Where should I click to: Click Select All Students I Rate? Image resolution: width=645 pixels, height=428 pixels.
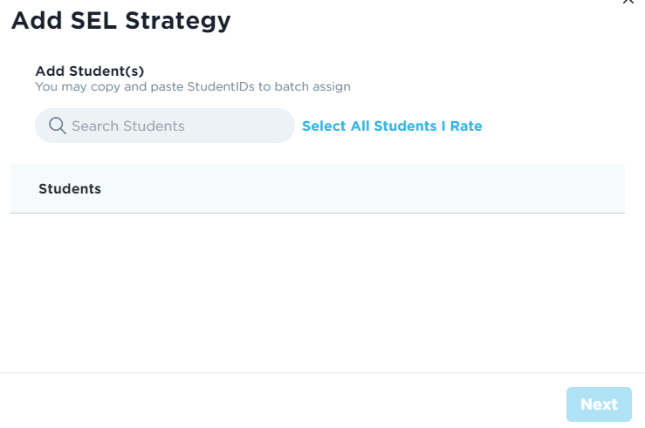392,126
